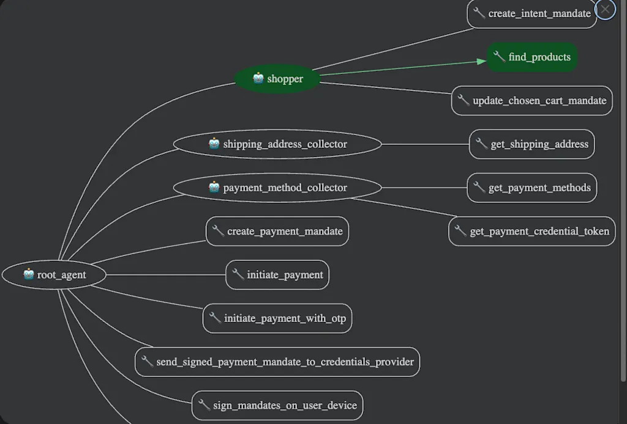
Task: Click the green arrow edge to find_products
Action: (x=400, y=68)
